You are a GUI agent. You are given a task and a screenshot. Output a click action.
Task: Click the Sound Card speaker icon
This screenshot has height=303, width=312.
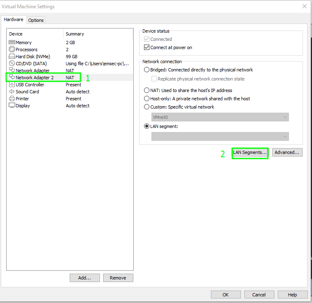pos(12,92)
